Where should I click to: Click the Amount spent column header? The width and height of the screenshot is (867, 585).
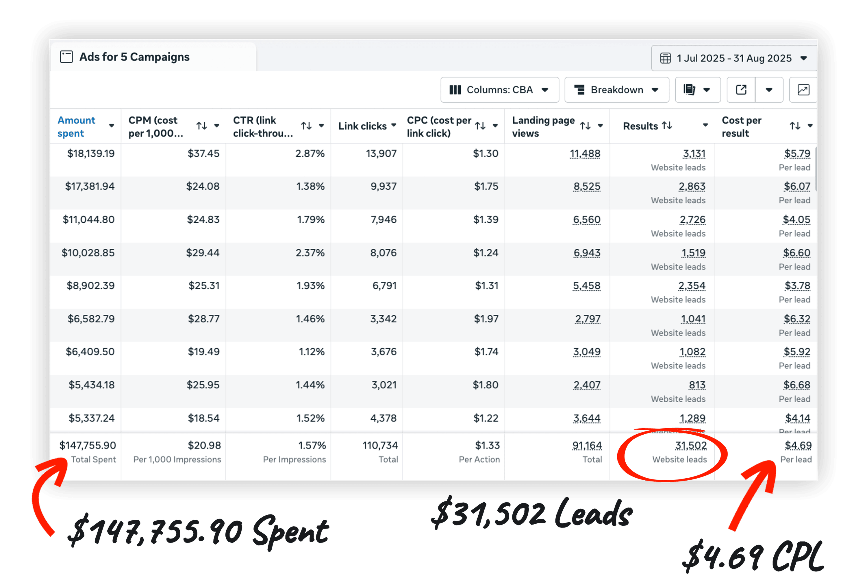(76, 126)
